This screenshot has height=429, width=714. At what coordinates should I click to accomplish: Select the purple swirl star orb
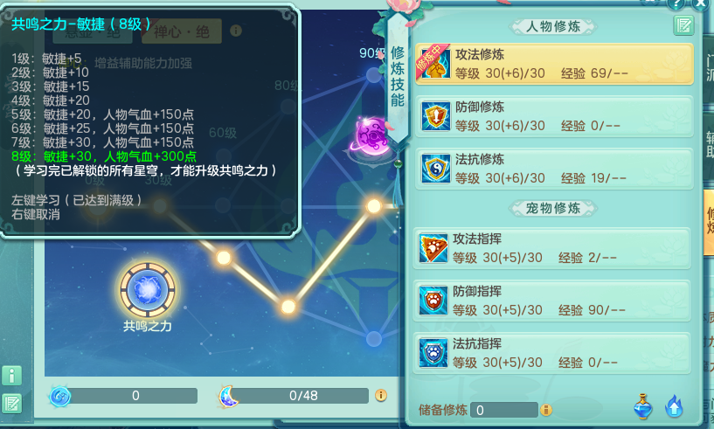[372, 135]
